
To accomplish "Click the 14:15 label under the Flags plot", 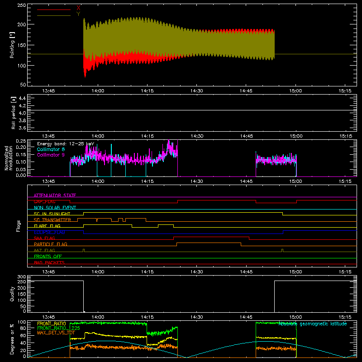I will pyautogui.click(x=147, y=272).
